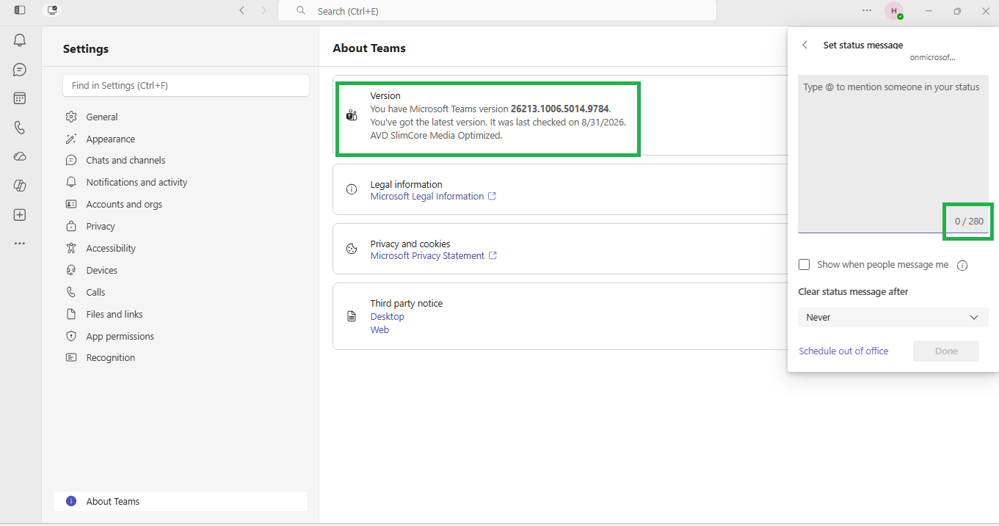Click back arrow in Set status message
The width and height of the screenshot is (999, 526).
(805, 45)
